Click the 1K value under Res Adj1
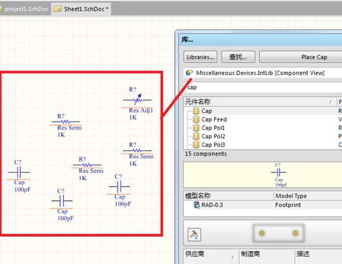Viewport: 342px width, 264px height. pyautogui.click(x=133, y=117)
